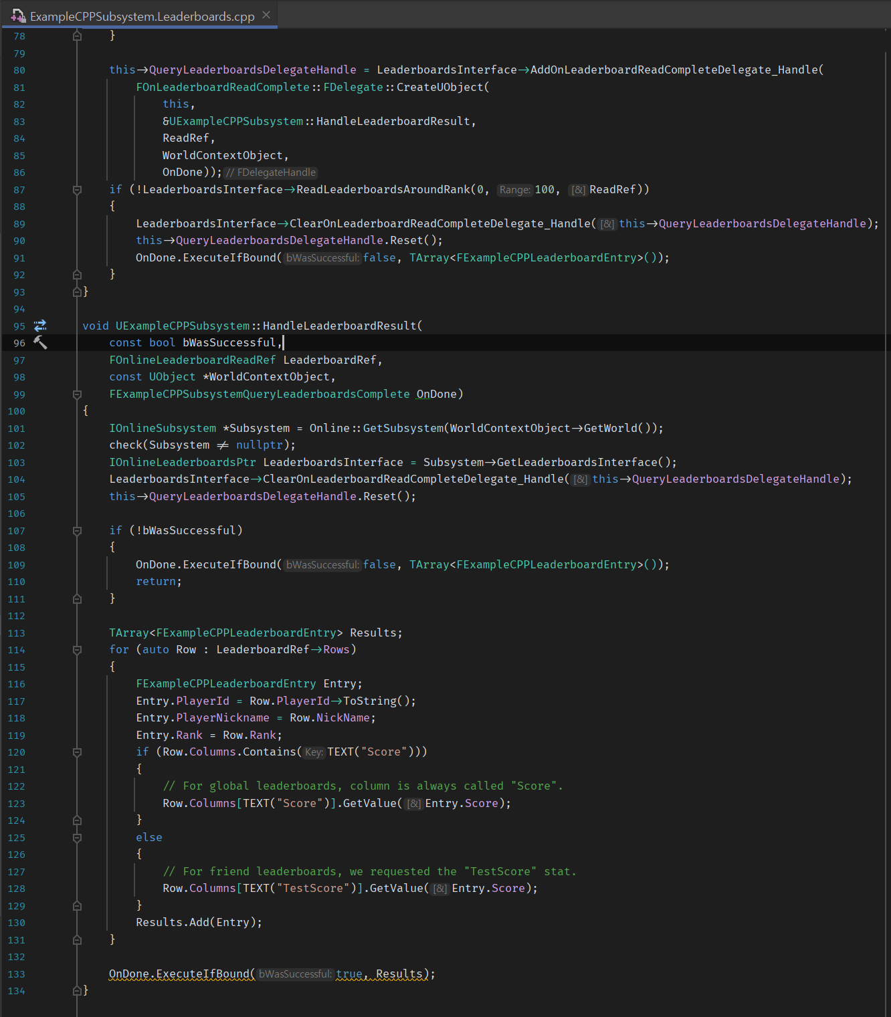Collapse the if (!bWasSuccessful) block at line 107
891x1017 pixels.
(x=77, y=531)
